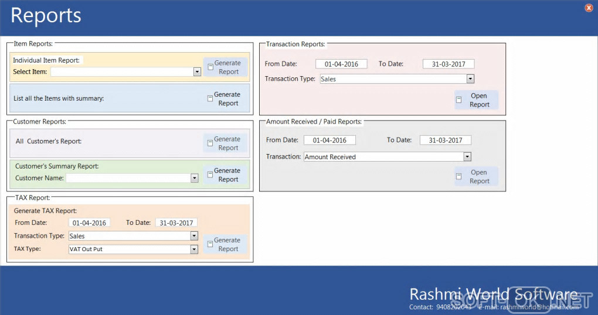Image resolution: width=598 pixels, height=315 pixels.
Task: Click the 'Customer's Summary Report:' label
Action: (57, 166)
